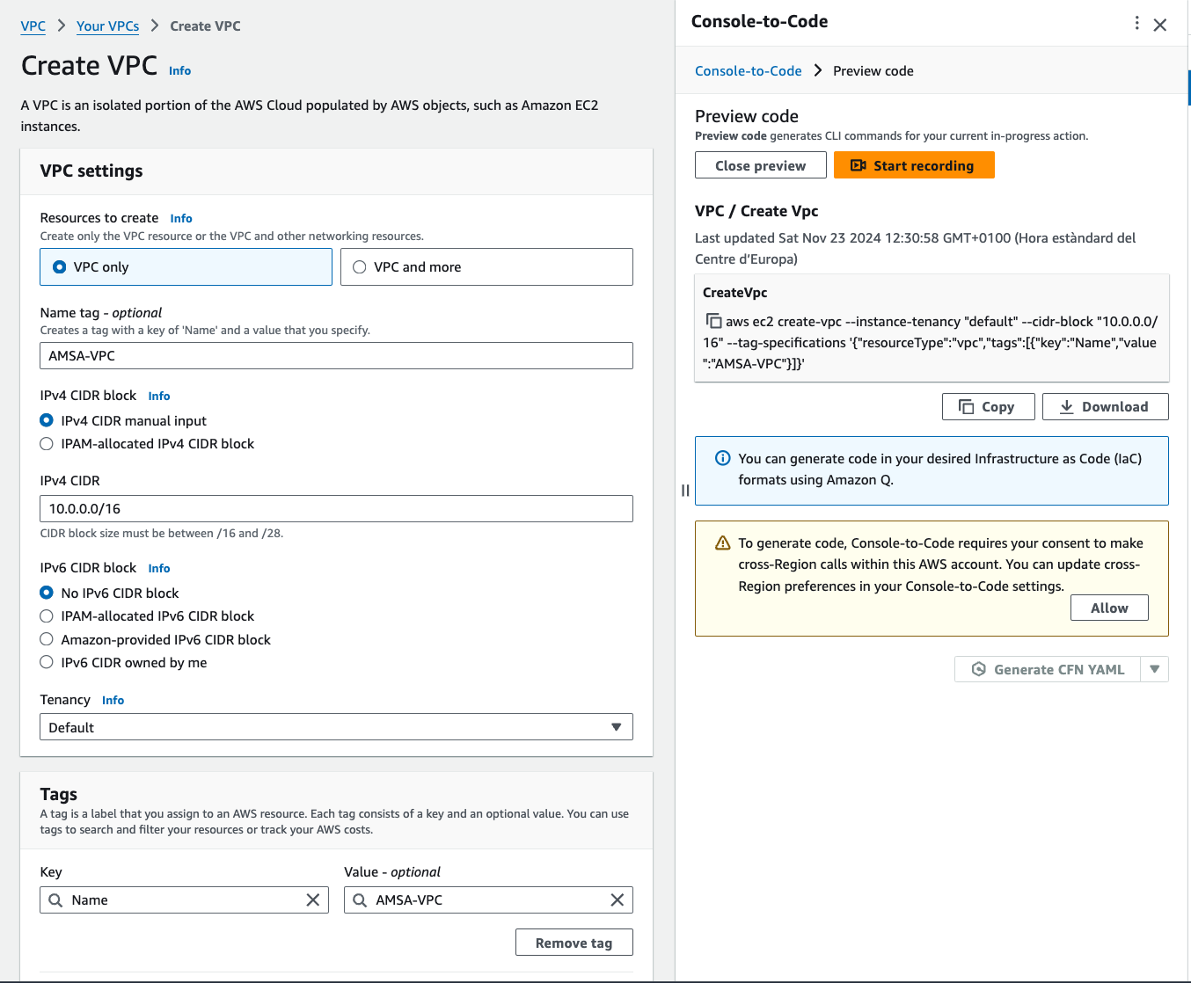The height and width of the screenshot is (983, 1191).
Task: Clear the AMSA-VPC tag value field
Action: [617, 899]
